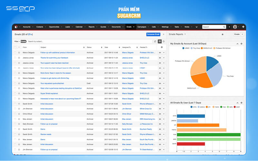The height and width of the screenshot is (161, 258).
Task: Refresh the emails list
Action: pos(155,41)
